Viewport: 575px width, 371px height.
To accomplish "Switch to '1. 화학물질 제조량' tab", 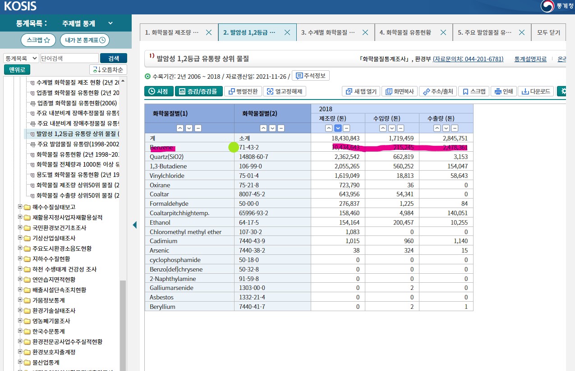I will pos(171,32).
